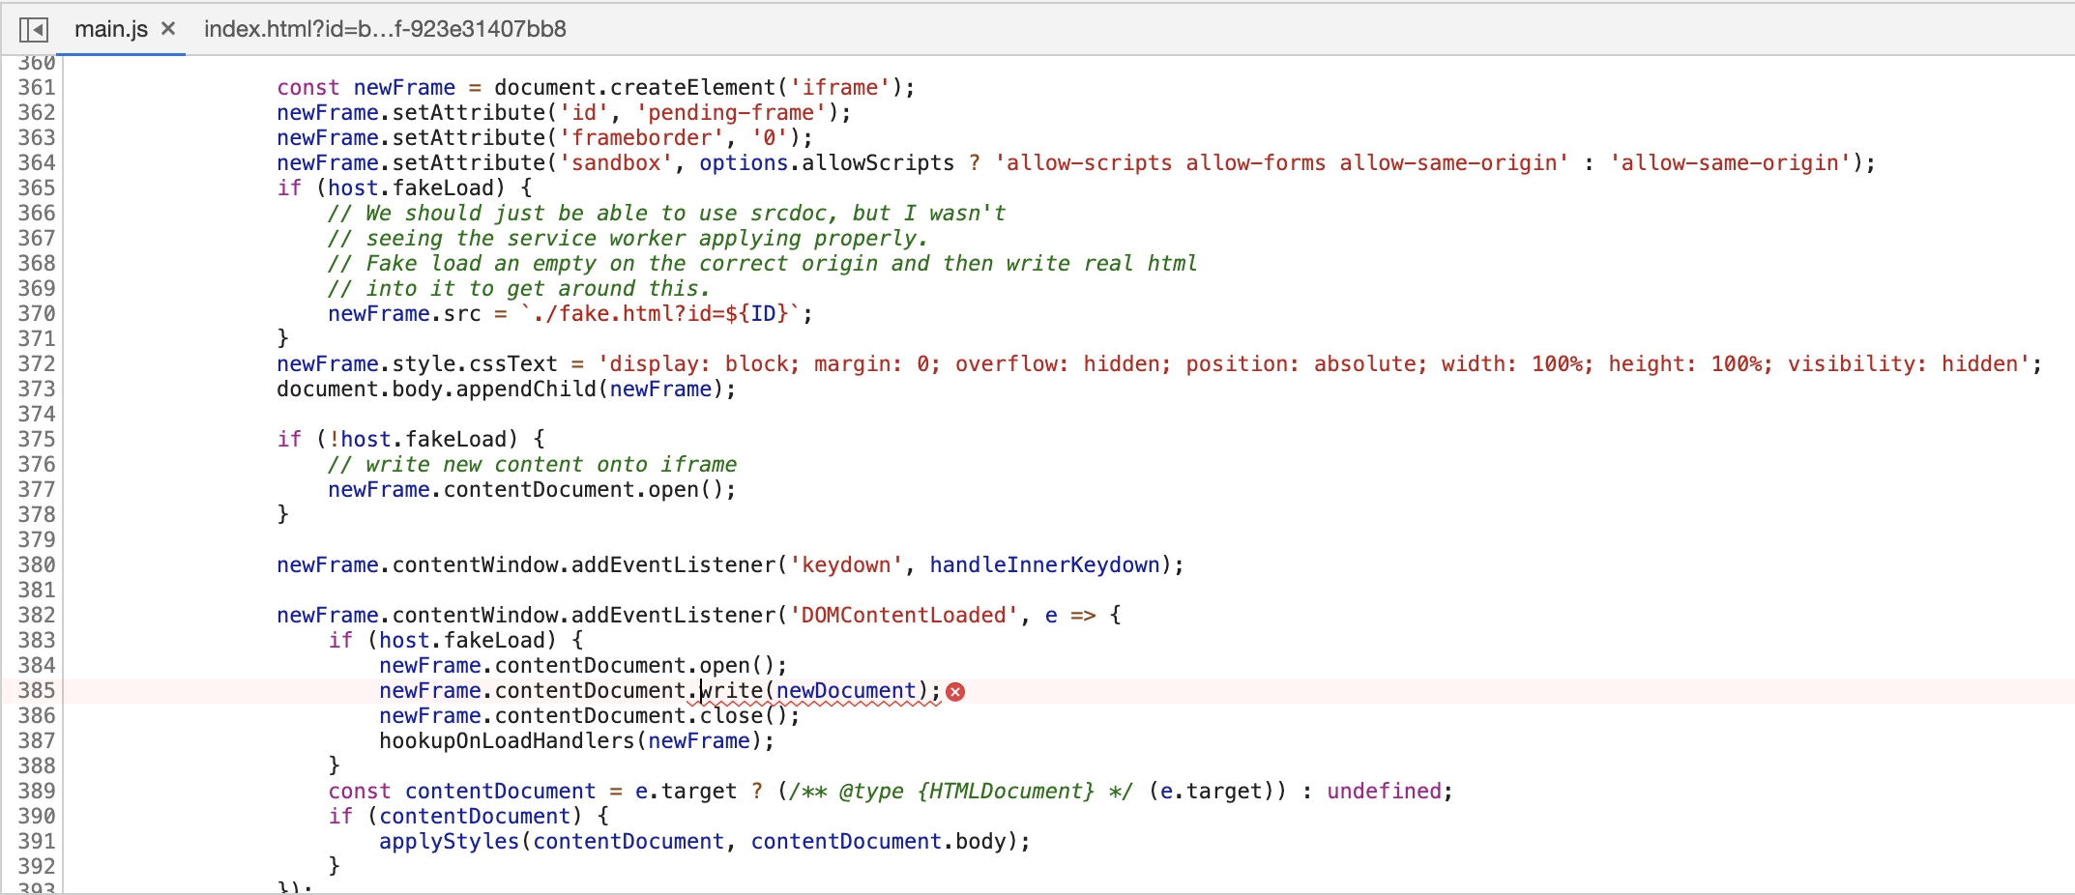Close the main.js tab
The height and width of the screenshot is (895, 2075).
coord(168,29)
